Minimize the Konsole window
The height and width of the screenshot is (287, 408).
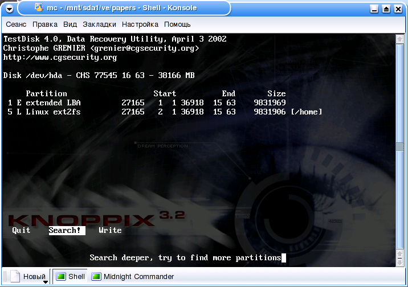(374, 9)
